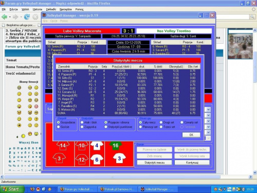Click the Firefox back arrow icon
The image size is (257, 193).
(x=5, y=17)
